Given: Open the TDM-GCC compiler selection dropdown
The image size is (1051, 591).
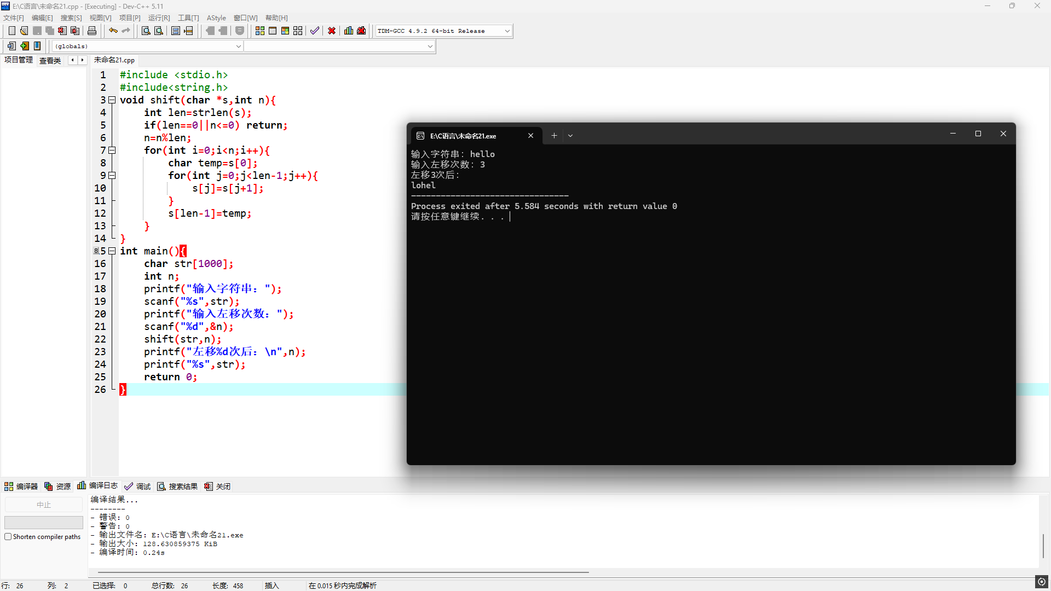Looking at the screenshot, I should pos(507,31).
